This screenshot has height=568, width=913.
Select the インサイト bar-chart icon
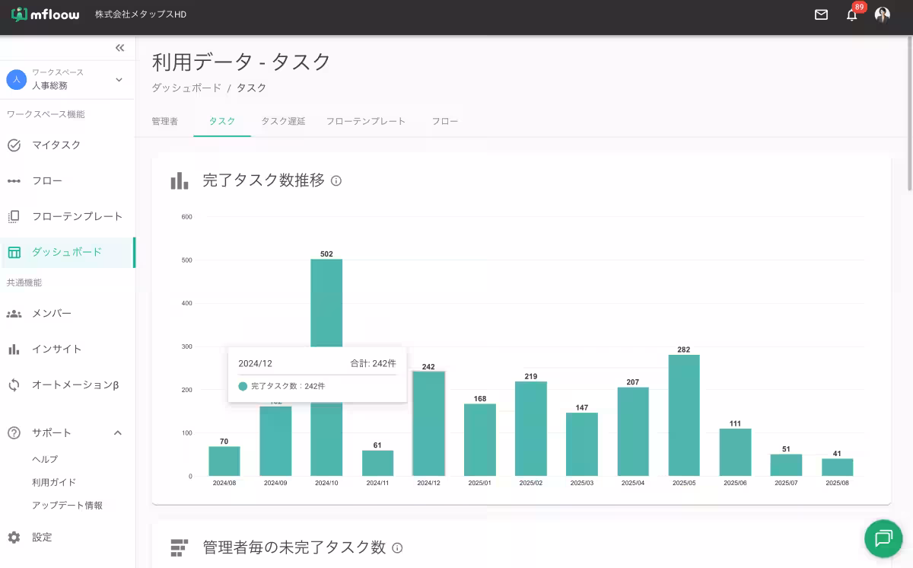coord(14,349)
